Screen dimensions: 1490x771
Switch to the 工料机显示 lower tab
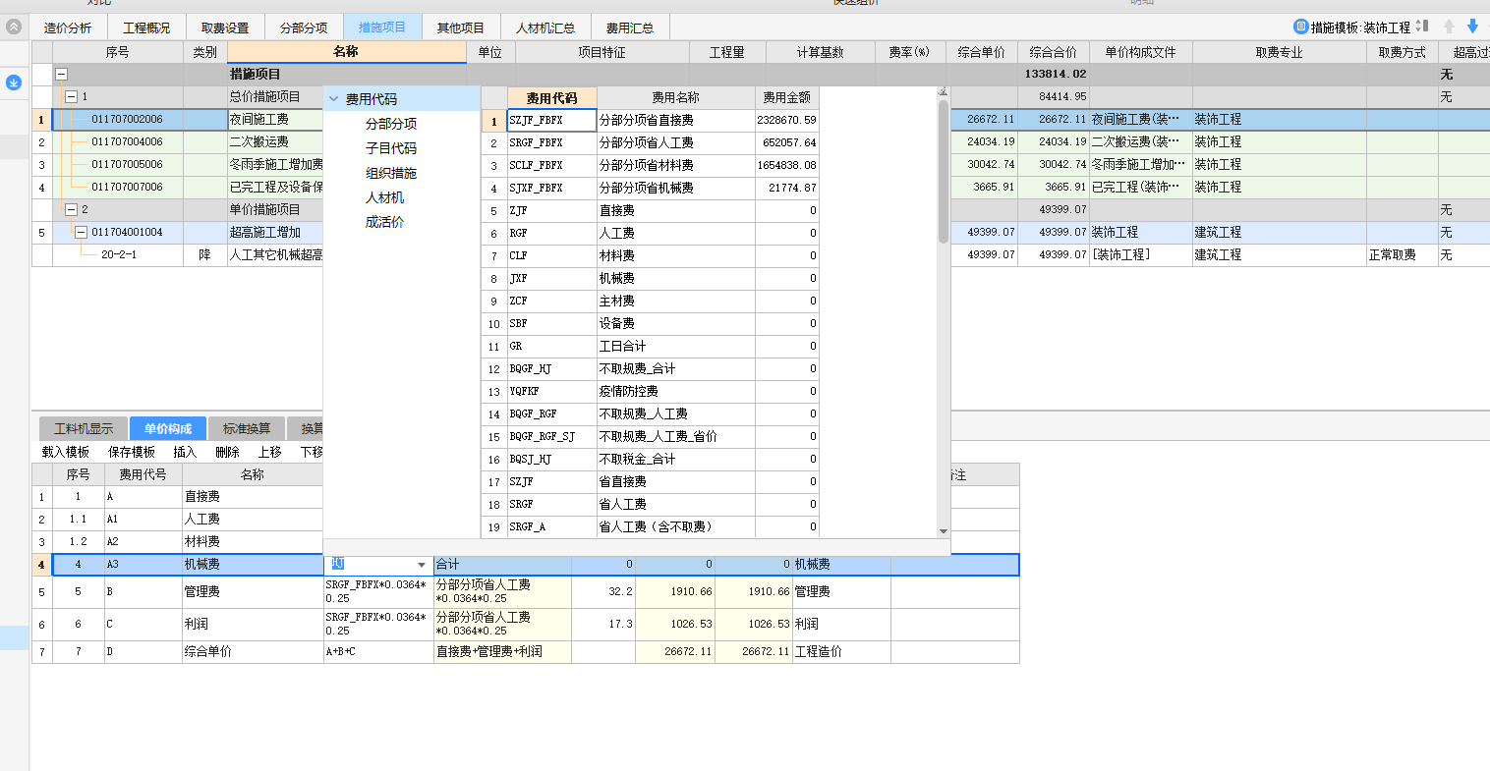click(x=84, y=428)
